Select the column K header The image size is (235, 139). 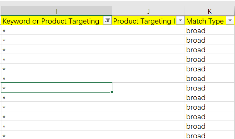pos(210,11)
